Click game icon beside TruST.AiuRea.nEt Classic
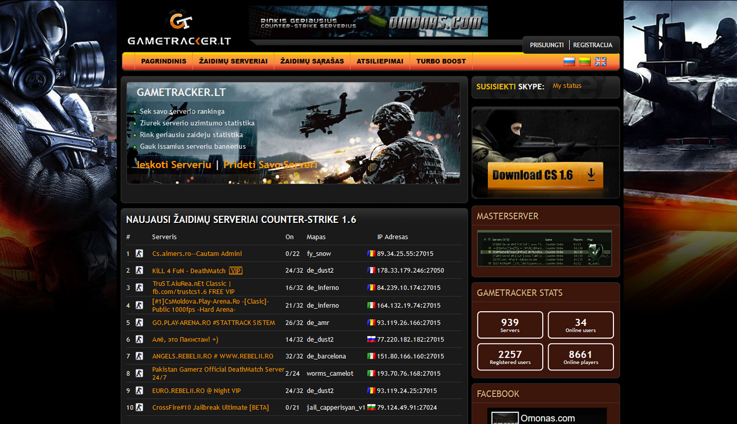Image resolution: width=737 pixels, height=424 pixels. pyautogui.click(x=140, y=288)
